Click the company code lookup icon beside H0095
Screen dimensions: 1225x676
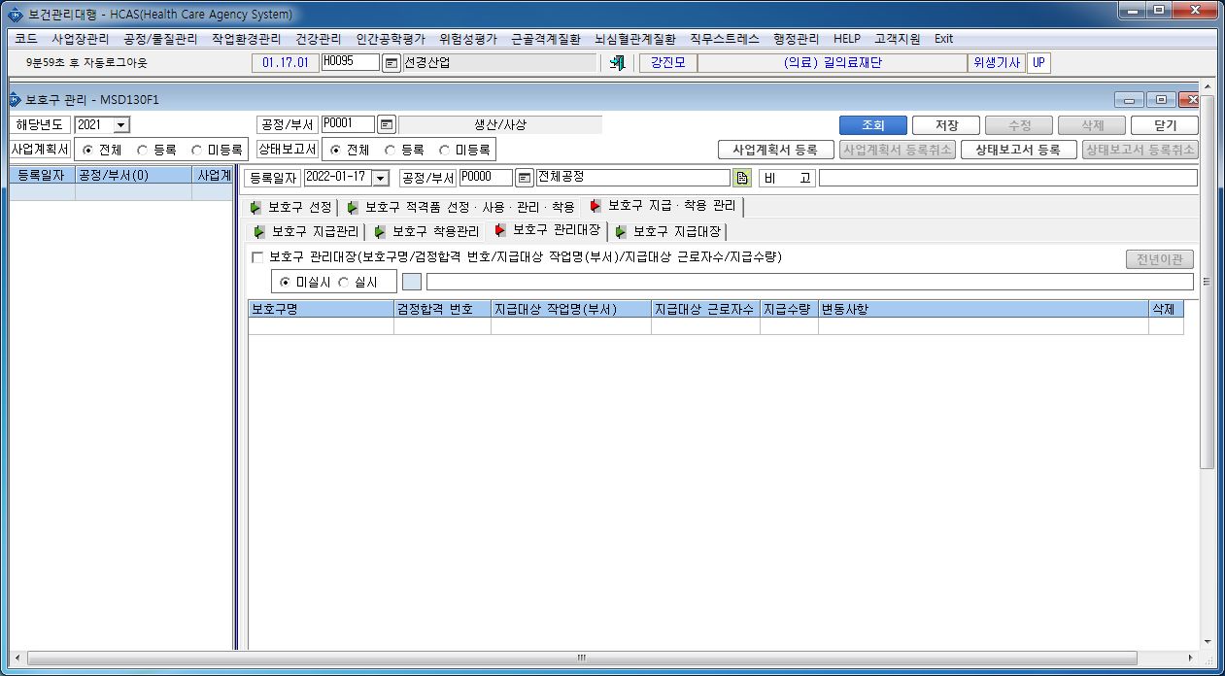click(x=391, y=63)
